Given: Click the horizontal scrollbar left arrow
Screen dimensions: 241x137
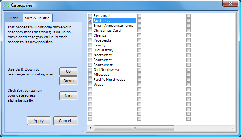Looking at the screenshot, I should pos(90,128).
